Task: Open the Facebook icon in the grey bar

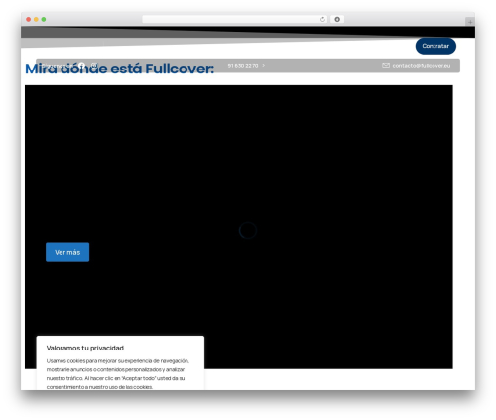Action: (x=82, y=66)
